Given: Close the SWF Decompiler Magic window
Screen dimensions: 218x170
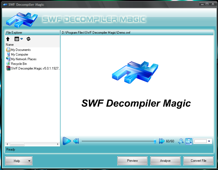Looking at the screenshot, I should (213, 4).
